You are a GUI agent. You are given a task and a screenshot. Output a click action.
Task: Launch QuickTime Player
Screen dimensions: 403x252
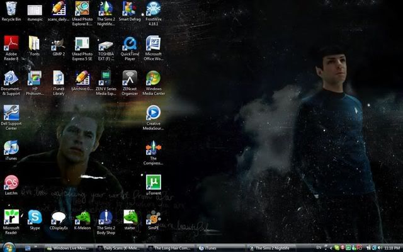(130, 49)
